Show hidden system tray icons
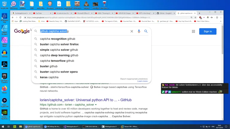The height and width of the screenshot is (129, 230). coord(201,127)
